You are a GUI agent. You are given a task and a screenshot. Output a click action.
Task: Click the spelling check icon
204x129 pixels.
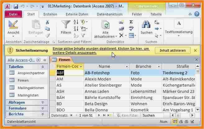pos(131,28)
